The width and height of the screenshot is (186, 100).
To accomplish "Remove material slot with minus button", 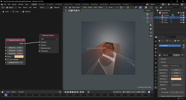I will coord(184,47).
